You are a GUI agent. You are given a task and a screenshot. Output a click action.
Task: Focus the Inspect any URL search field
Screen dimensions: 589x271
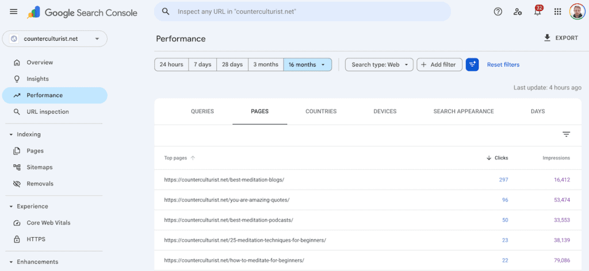(x=303, y=11)
